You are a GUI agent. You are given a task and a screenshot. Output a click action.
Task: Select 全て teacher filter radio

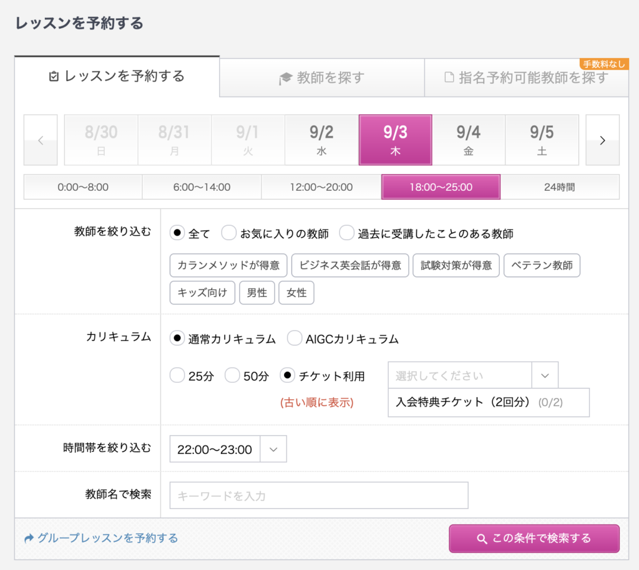point(177,233)
